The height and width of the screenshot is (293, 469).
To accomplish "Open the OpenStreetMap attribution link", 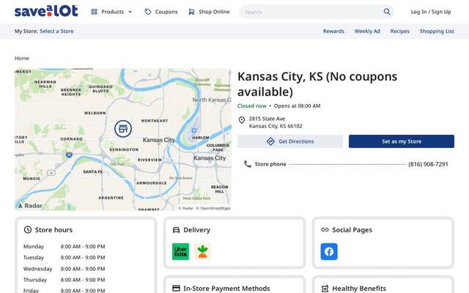I will [213, 208].
